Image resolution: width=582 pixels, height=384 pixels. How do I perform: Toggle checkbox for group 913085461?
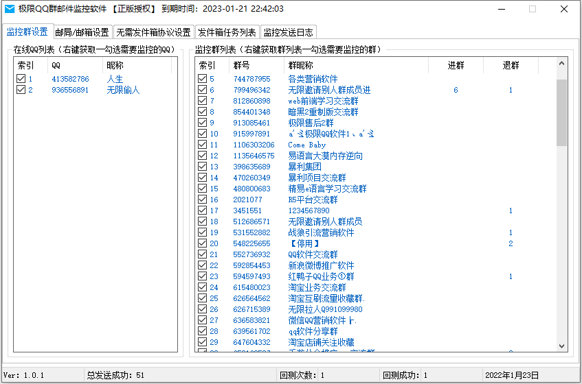[x=202, y=123]
